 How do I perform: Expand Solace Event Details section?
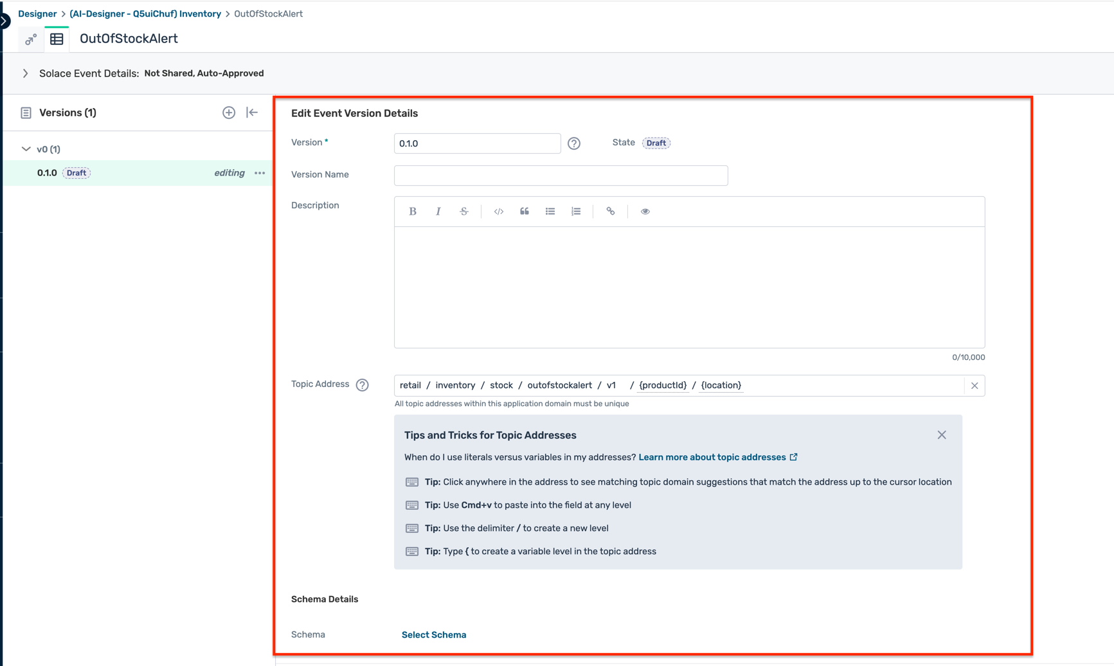[x=26, y=73]
